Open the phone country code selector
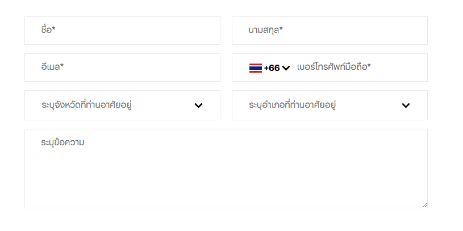This screenshot has width=463, height=231. 270,68
